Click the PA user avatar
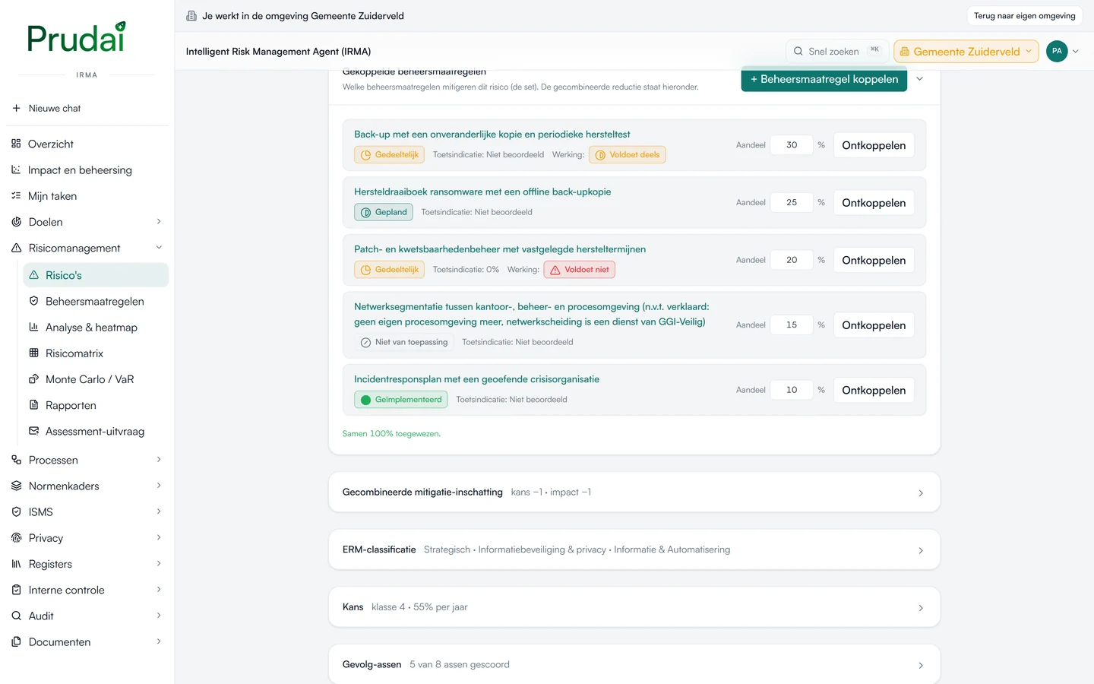This screenshot has height=684, width=1094. (1057, 51)
